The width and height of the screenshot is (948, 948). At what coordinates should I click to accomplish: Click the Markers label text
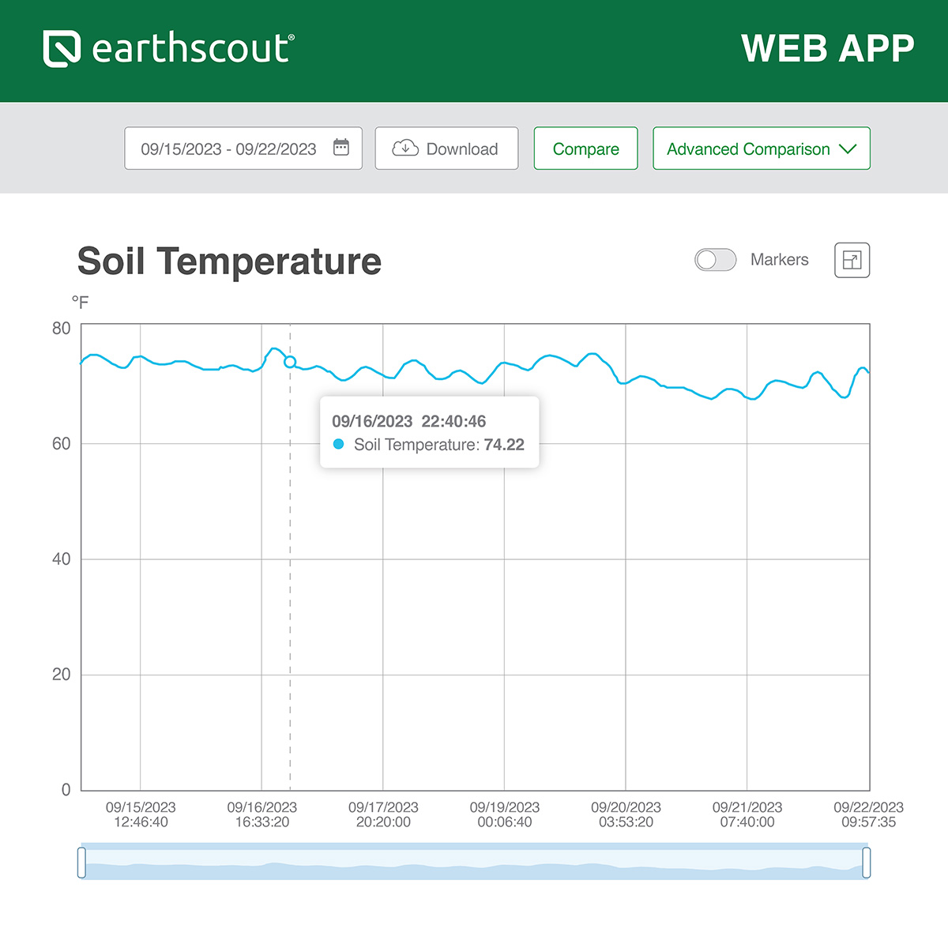(x=779, y=260)
